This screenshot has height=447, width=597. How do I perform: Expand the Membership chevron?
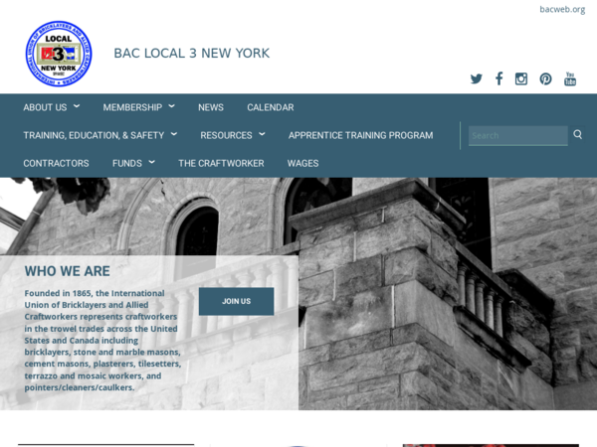[172, 106]
